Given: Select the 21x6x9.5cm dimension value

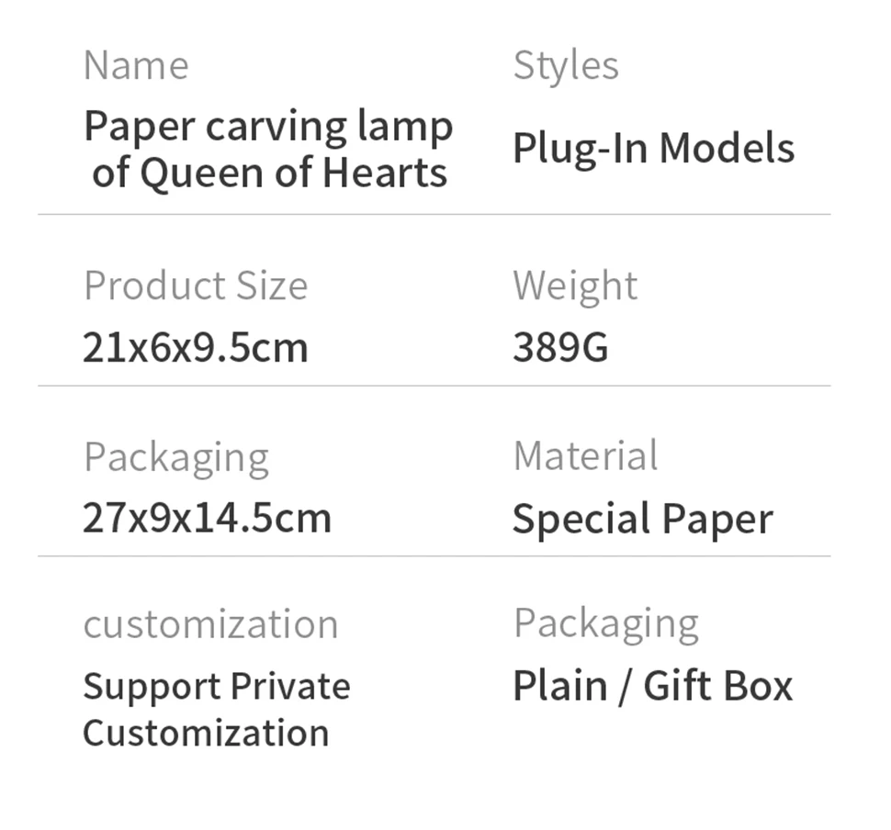Looking at the screenshot, I should tap(196, 348).
